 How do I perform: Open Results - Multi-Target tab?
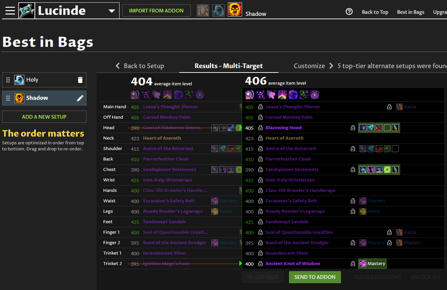coord(229,66)
